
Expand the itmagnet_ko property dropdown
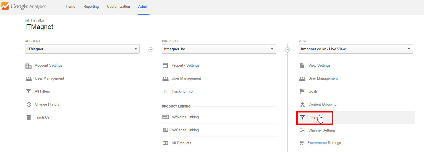coord(219,49)
